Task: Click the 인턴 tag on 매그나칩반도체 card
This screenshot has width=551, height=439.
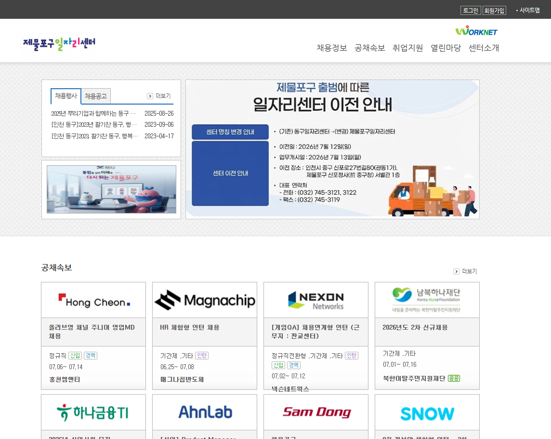Action: pyautogui.click(x=202, y=356)
